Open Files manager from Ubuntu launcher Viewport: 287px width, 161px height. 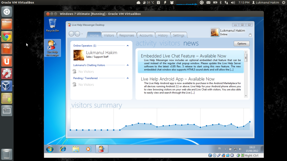click(x=7, y=24)
